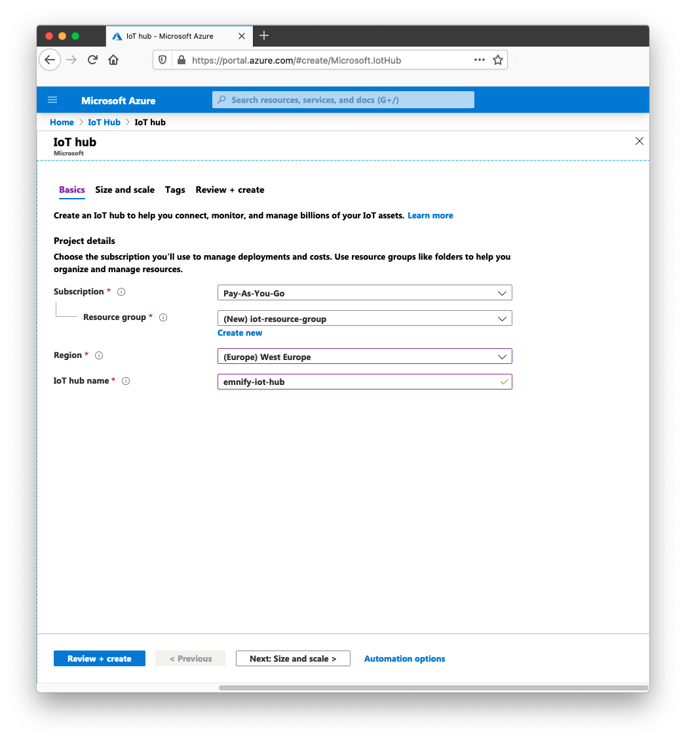Bookmark this page with the star icon
686x741 pixels.
(497, 60)
